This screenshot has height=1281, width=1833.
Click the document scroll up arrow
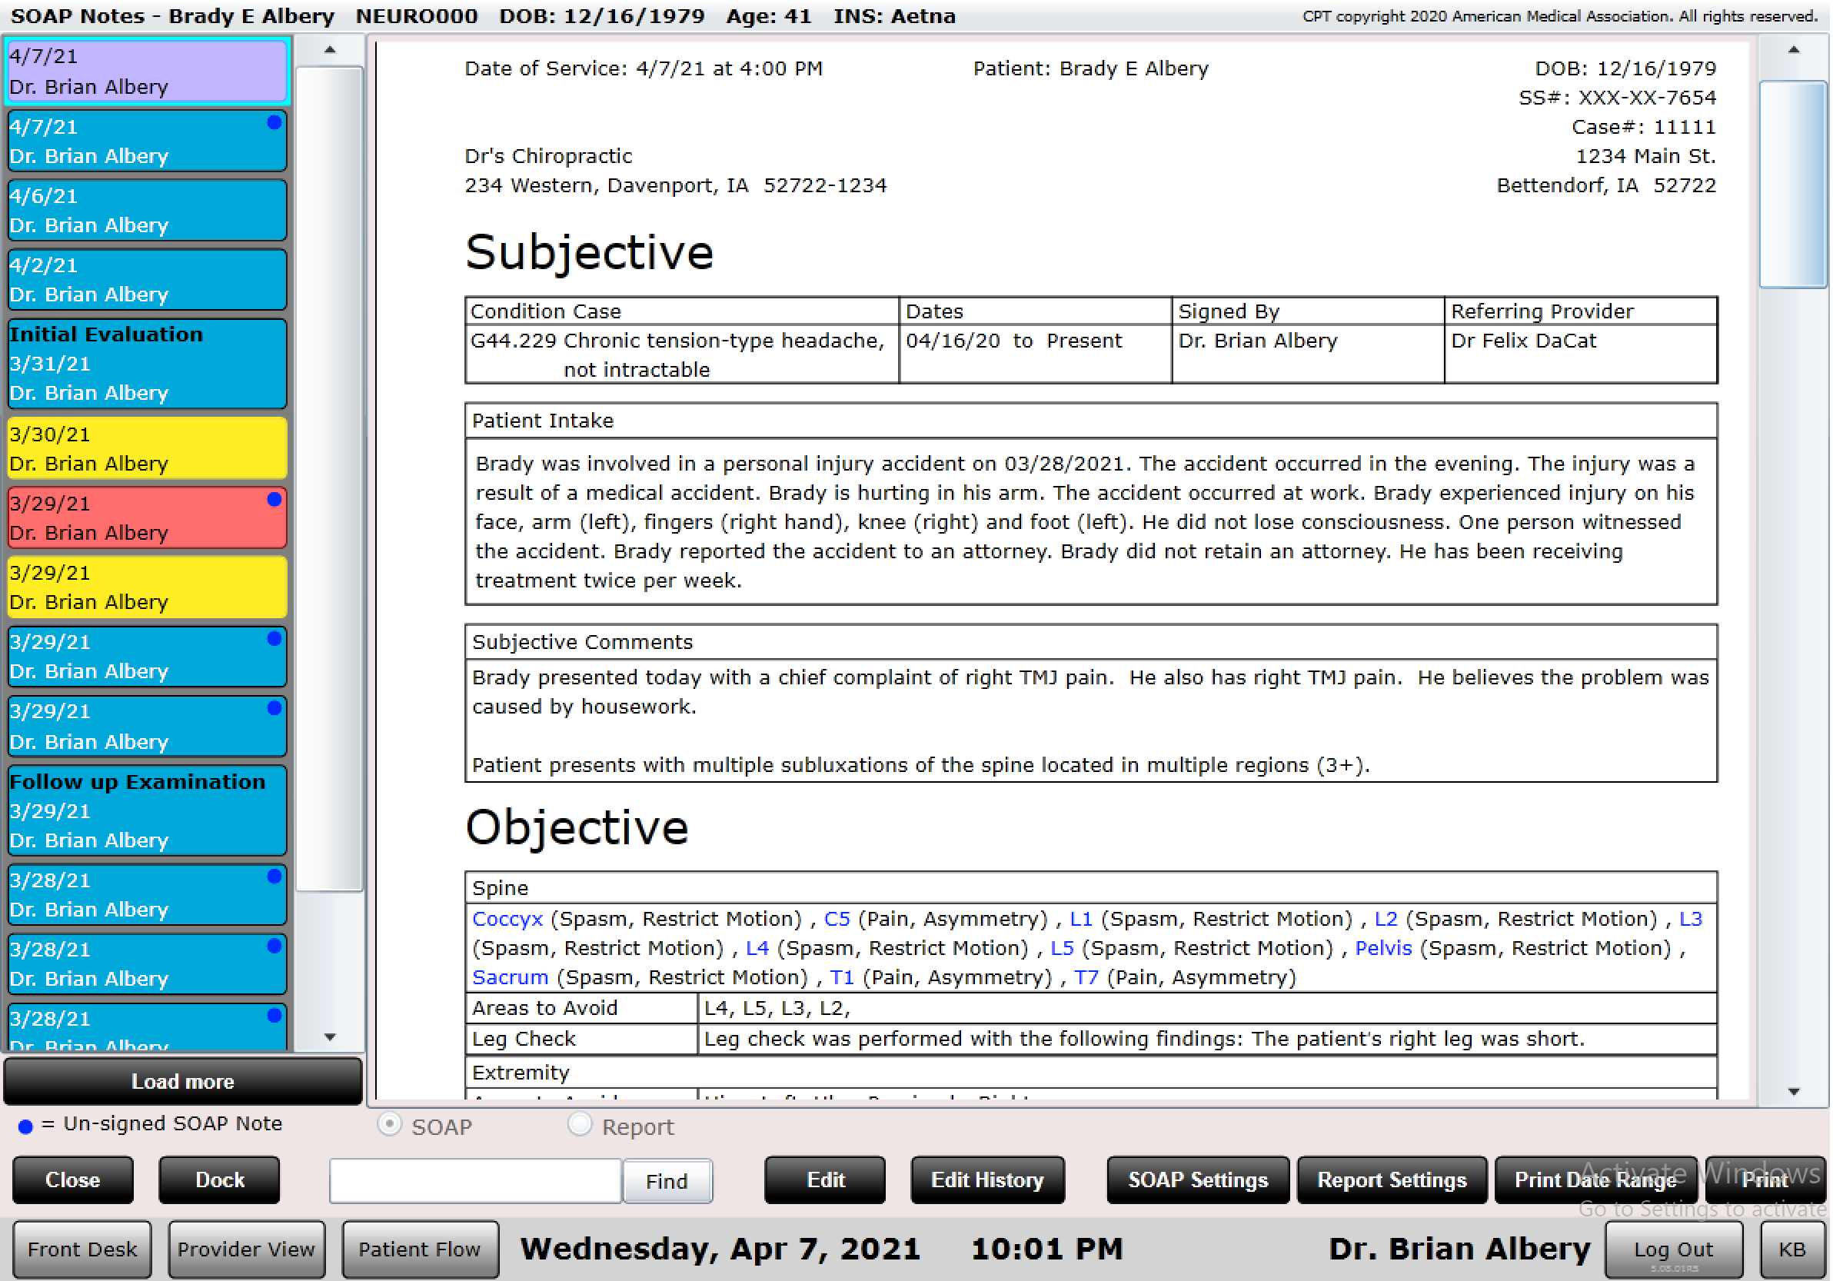[x=1794, y=49]
